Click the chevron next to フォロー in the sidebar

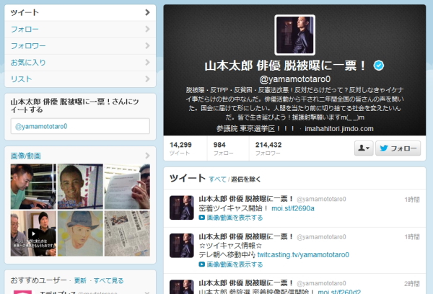(x=147, y=29)
